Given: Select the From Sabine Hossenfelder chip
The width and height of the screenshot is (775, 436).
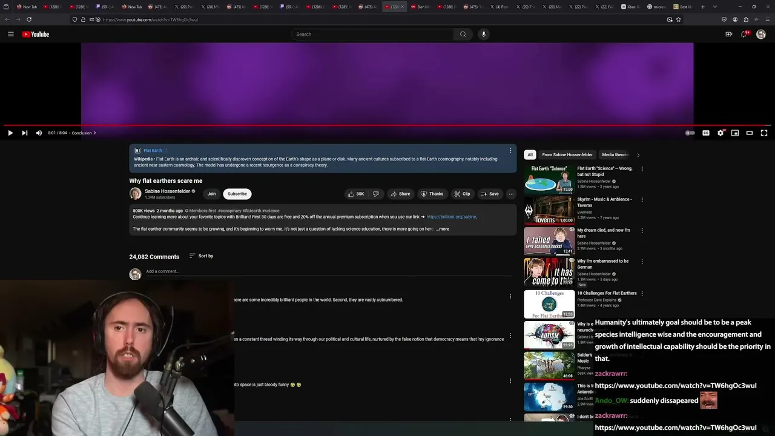Looking at the screenshot, I should coord(567,154).
